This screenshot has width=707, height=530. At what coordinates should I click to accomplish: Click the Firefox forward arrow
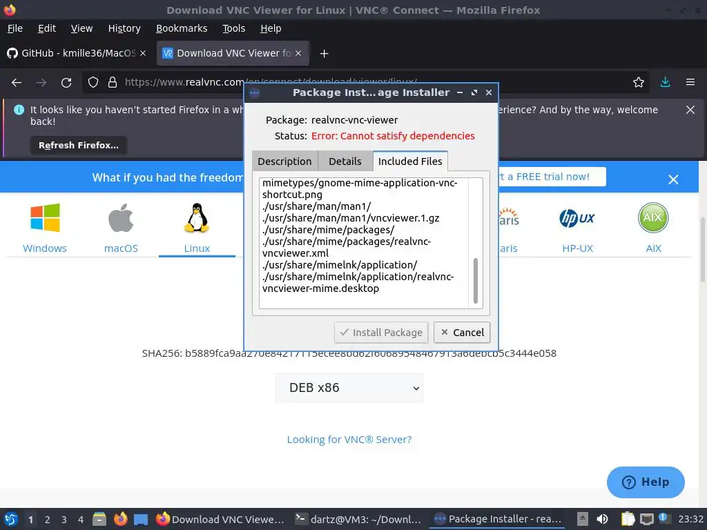[x=41, y=83]
